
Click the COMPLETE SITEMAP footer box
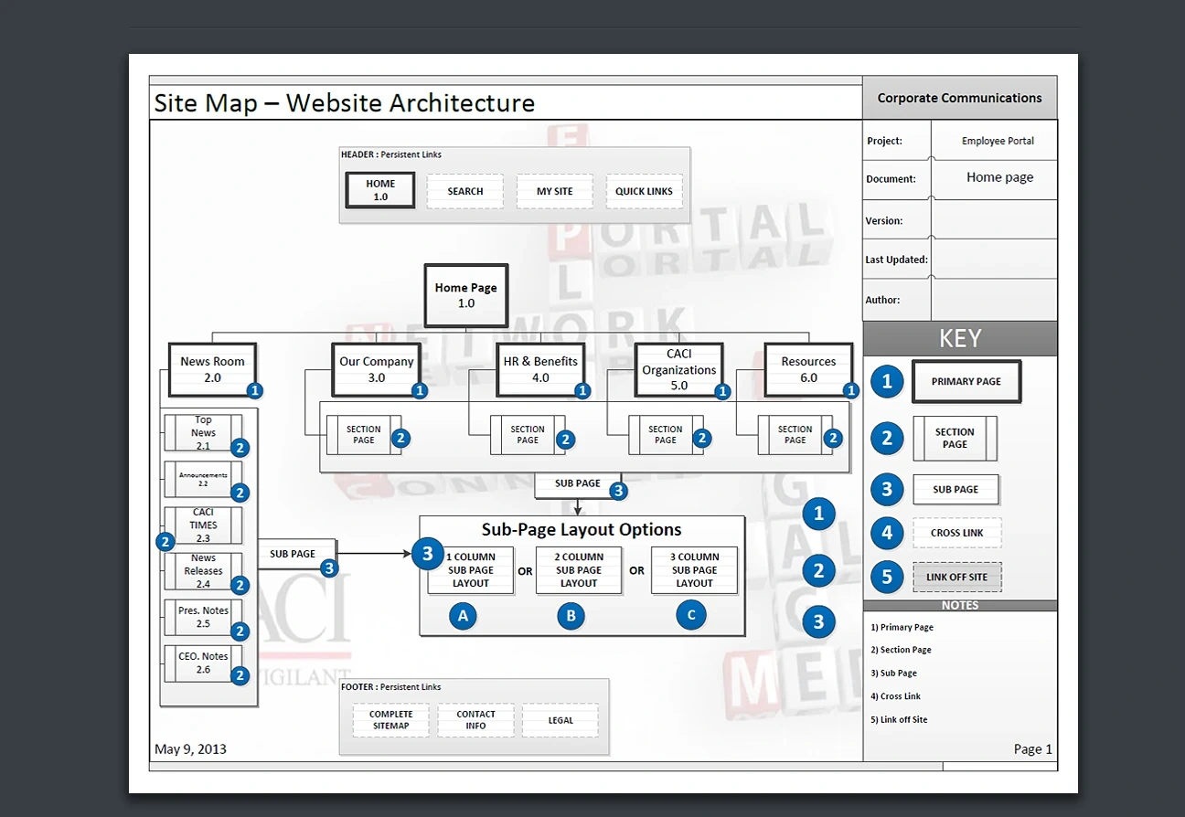(391, 720)
